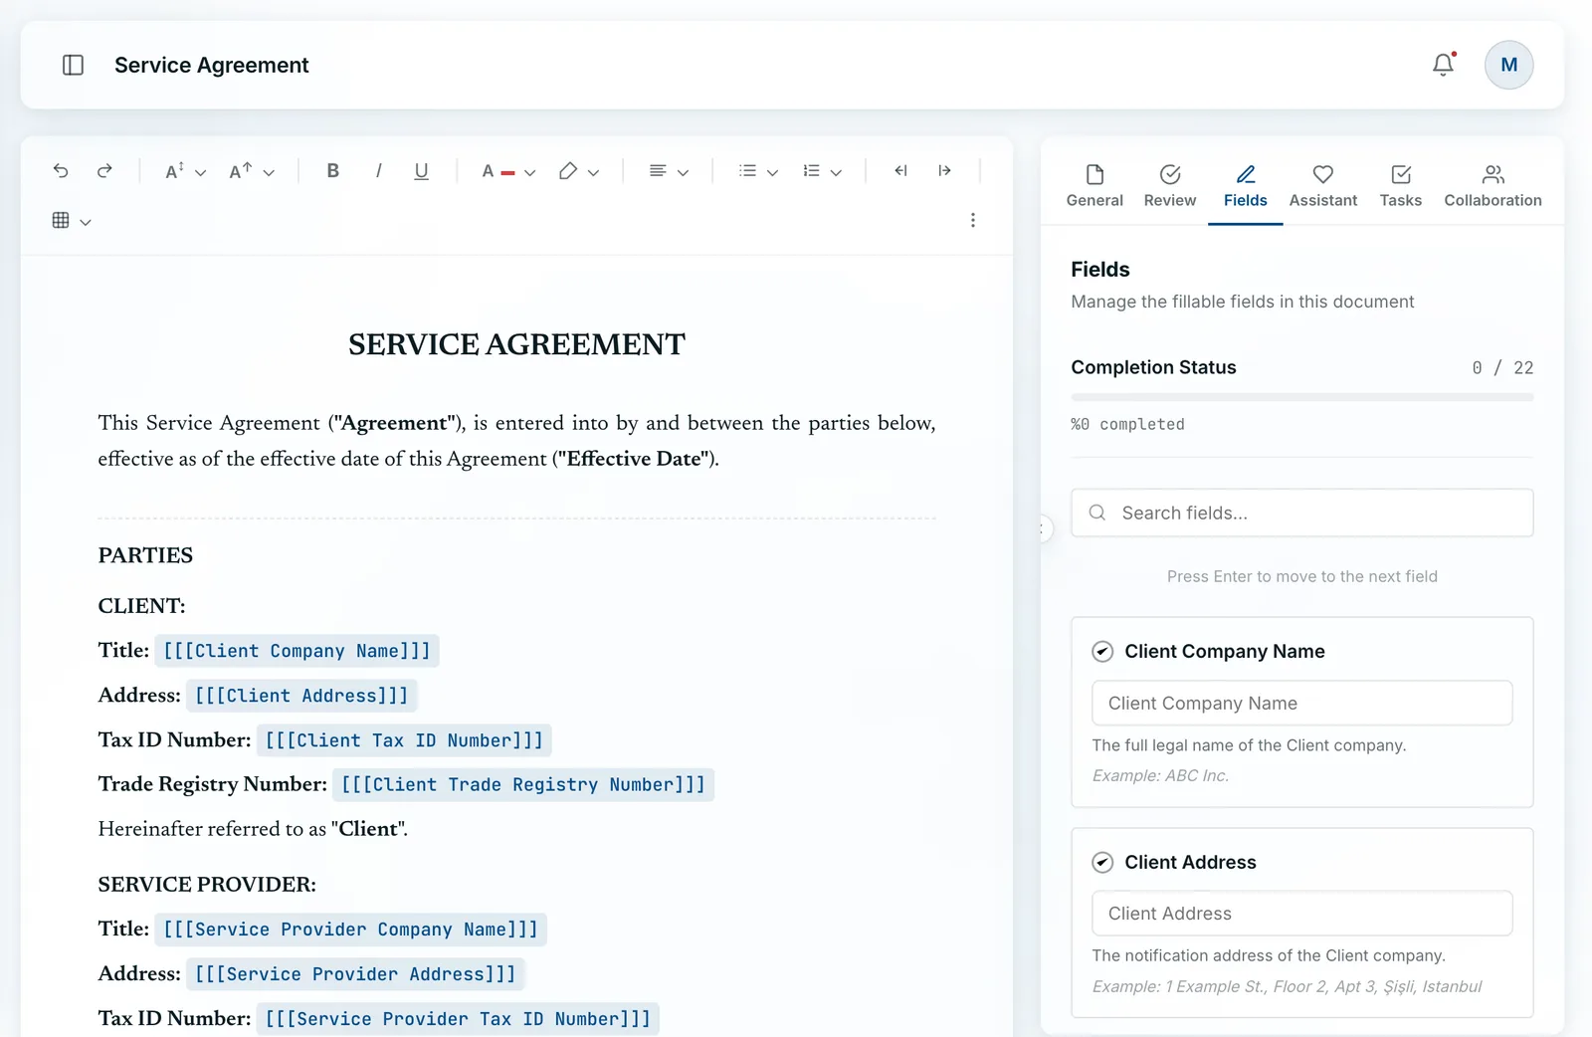Toggle Client Company Name completion circle
This screenshot has width=1592, height=1037.
tap(1102, 652)
